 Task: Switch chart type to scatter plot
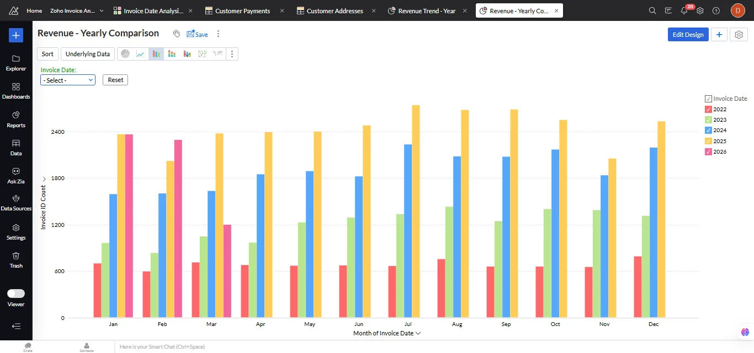point(203,54)
